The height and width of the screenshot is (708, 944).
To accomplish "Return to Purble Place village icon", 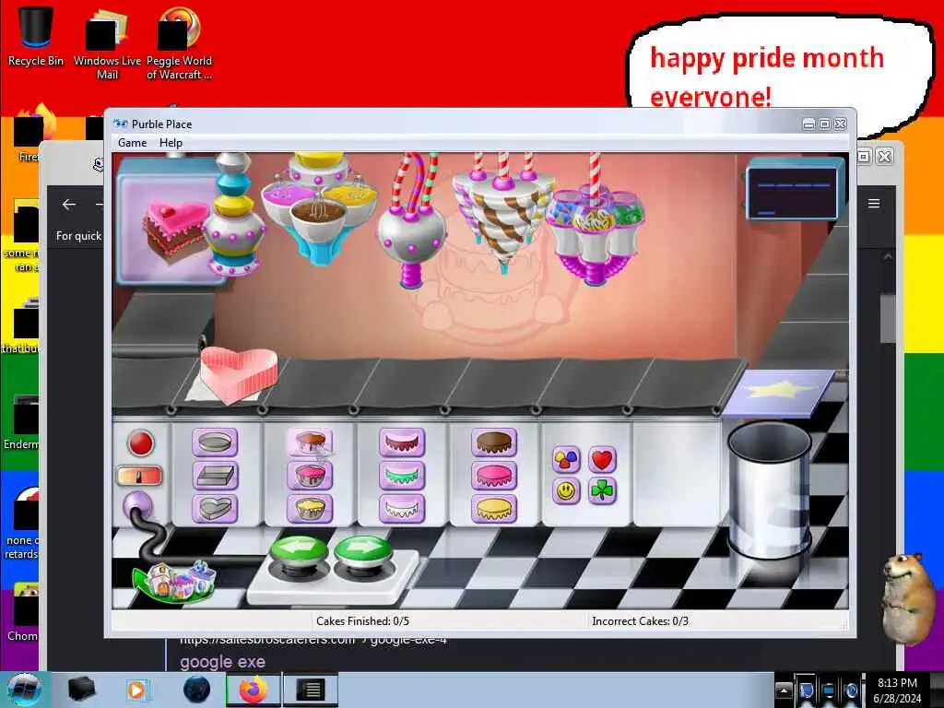I will click(174, 581).
